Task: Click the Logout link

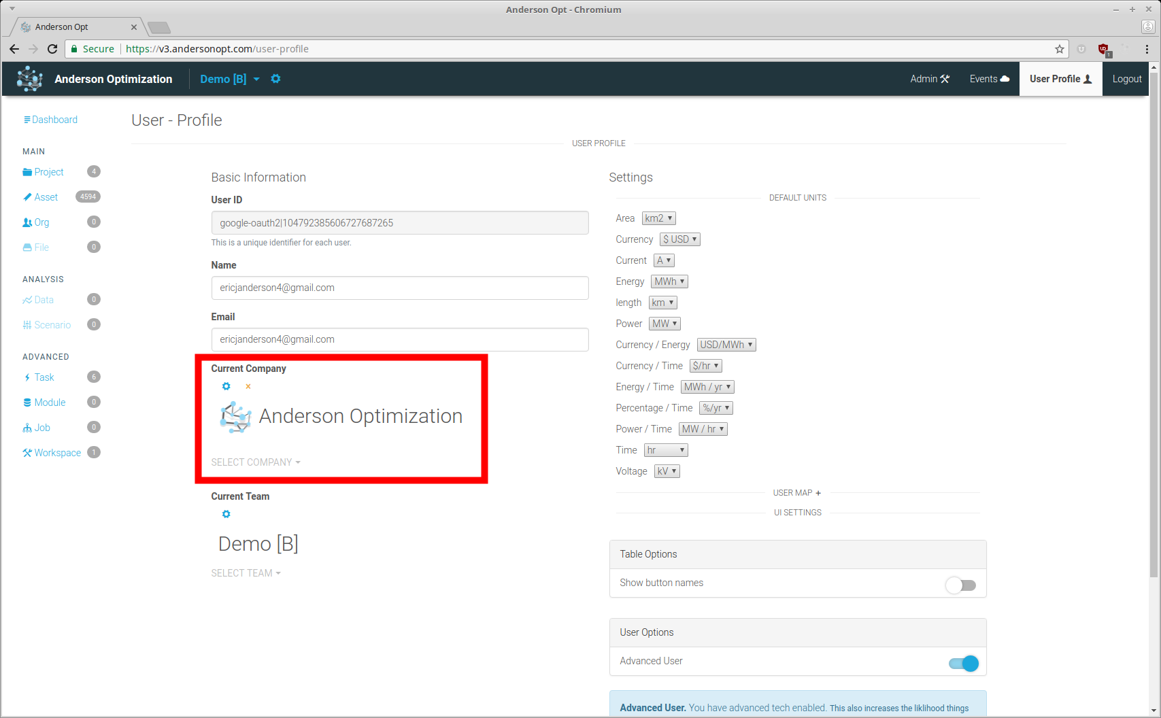Action: tap(1126, 79)
